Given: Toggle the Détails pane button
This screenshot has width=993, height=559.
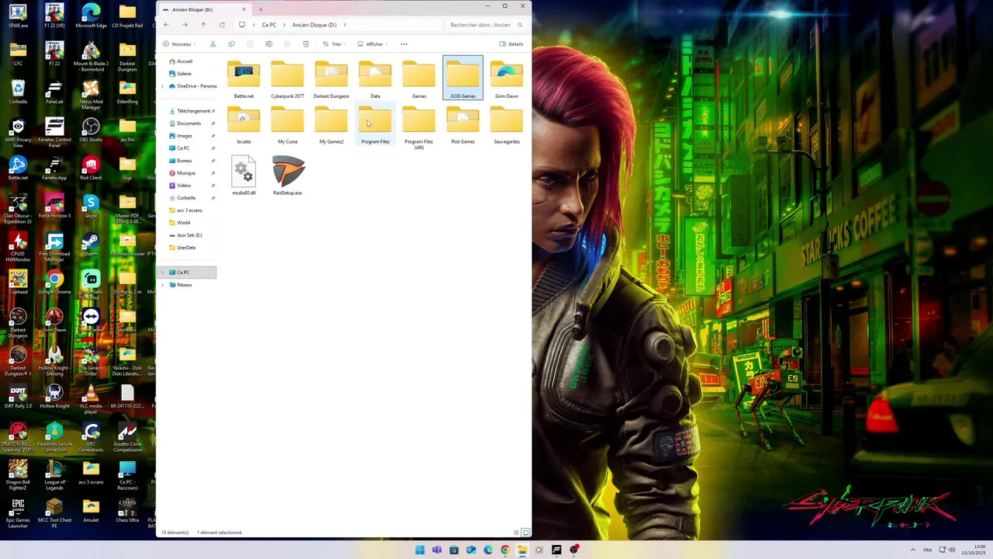Looking at the screenshot, I should [x=511, y=44].
